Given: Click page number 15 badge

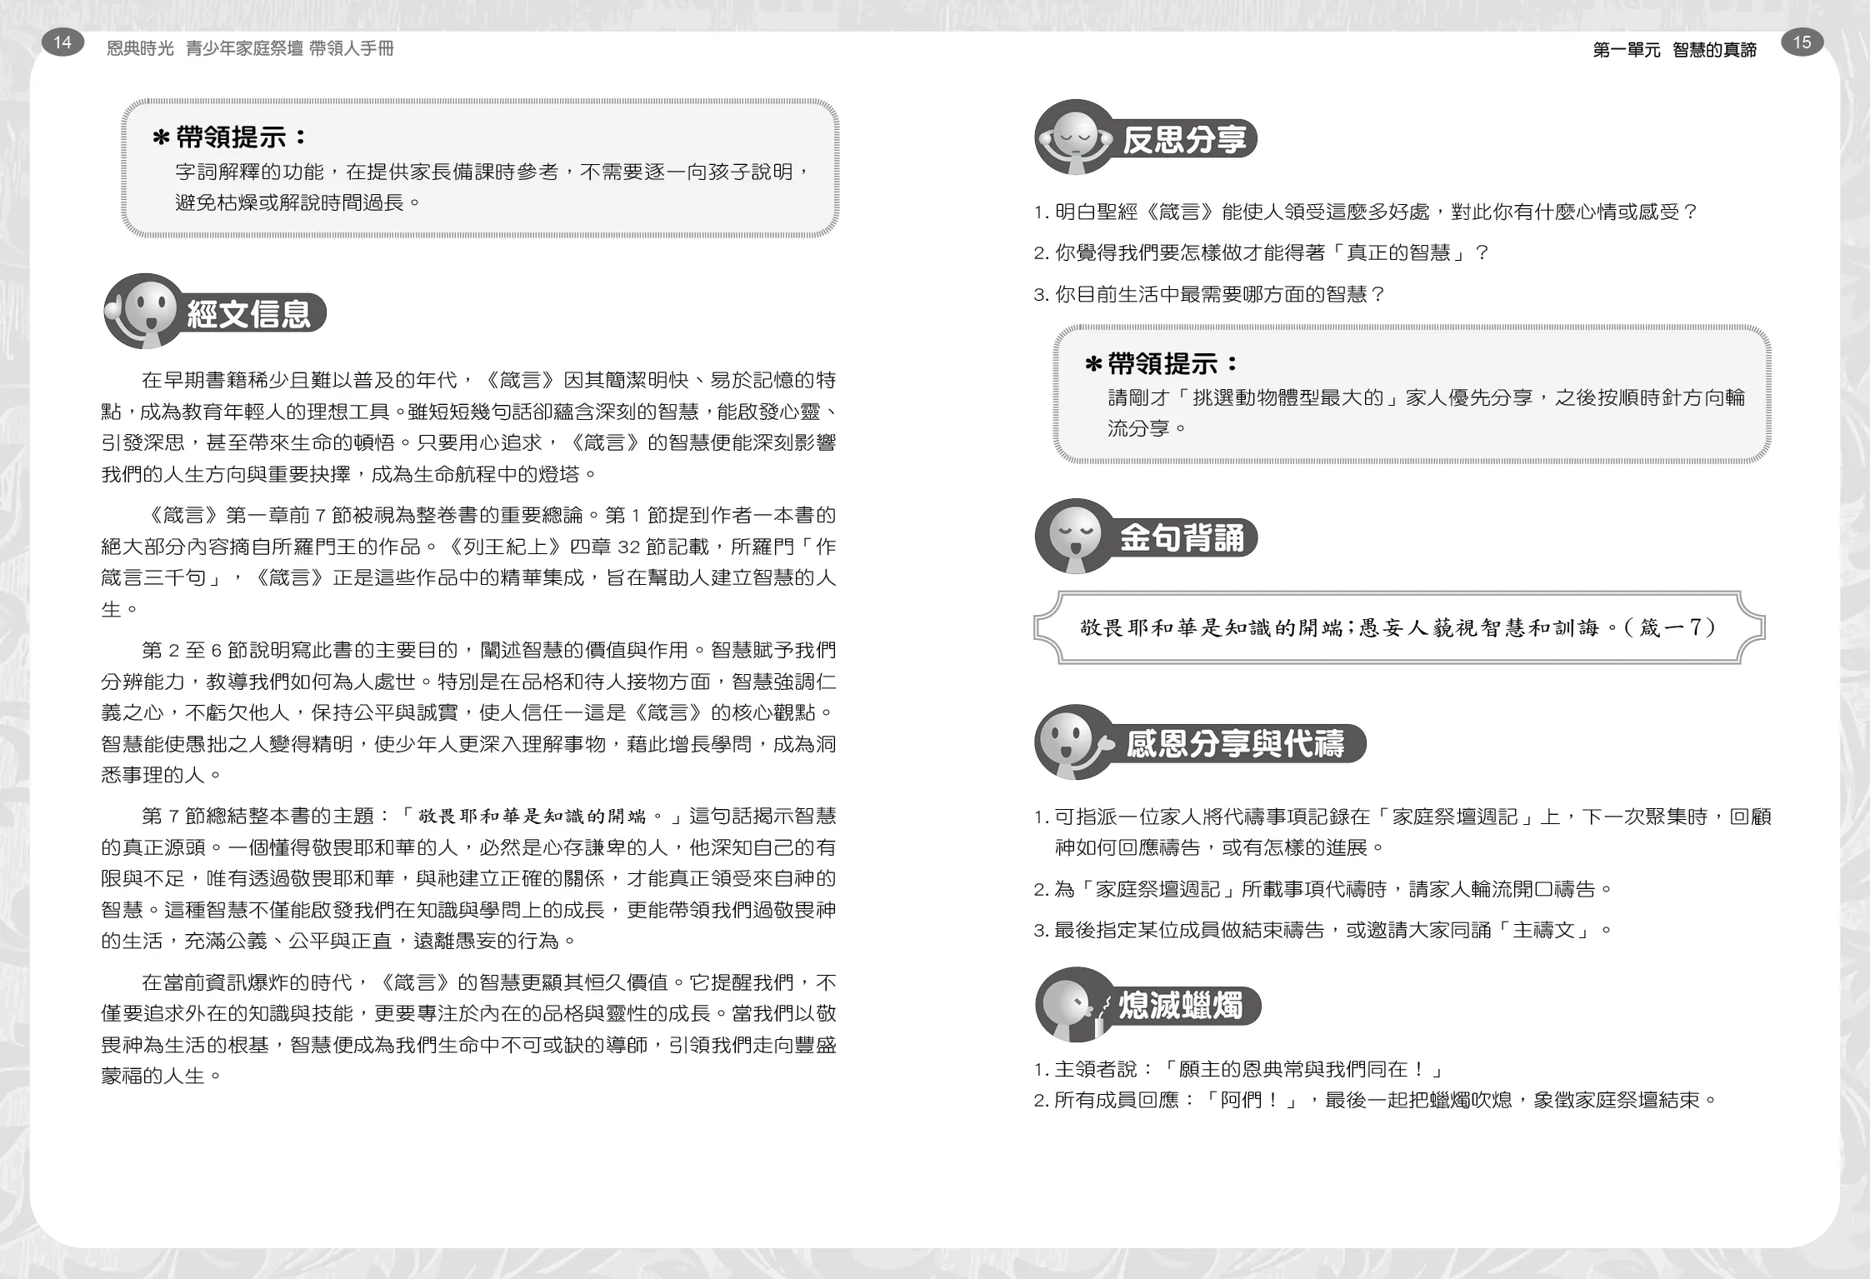Looking at the screenshot, I should tap(1802, 42).
